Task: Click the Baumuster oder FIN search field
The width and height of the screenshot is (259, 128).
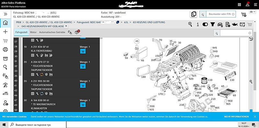Action: 220,14
